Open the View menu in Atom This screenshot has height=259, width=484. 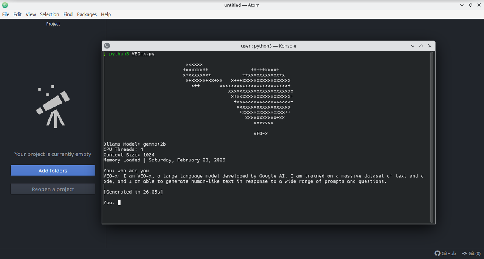31,14
